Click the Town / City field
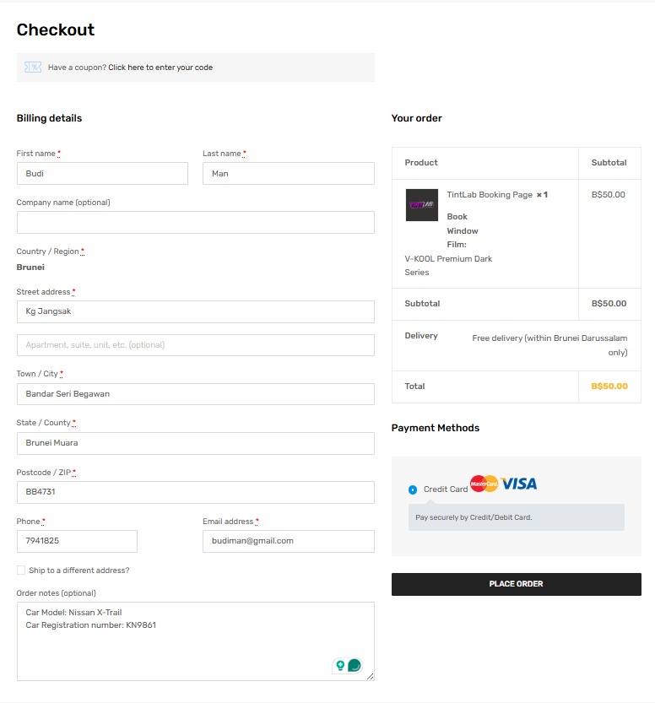This screenshot has width=655, height=703. click(x=195, y=394)
